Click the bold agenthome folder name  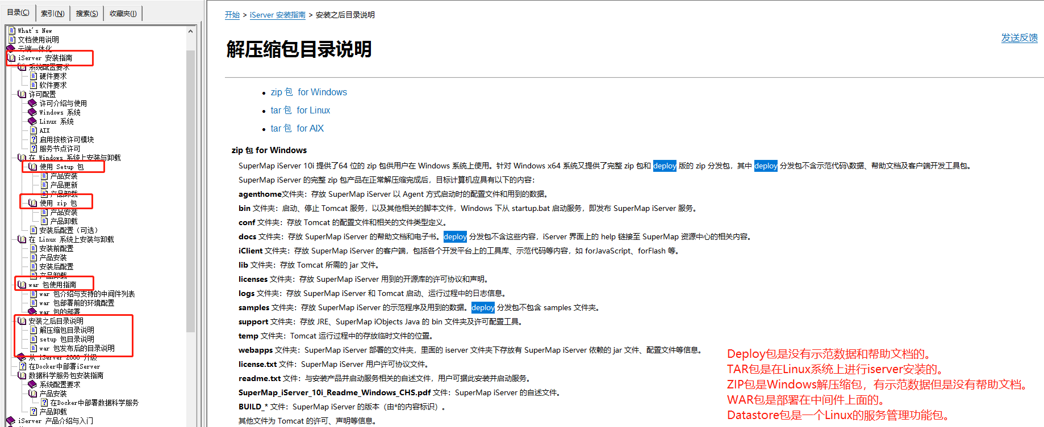260,194
